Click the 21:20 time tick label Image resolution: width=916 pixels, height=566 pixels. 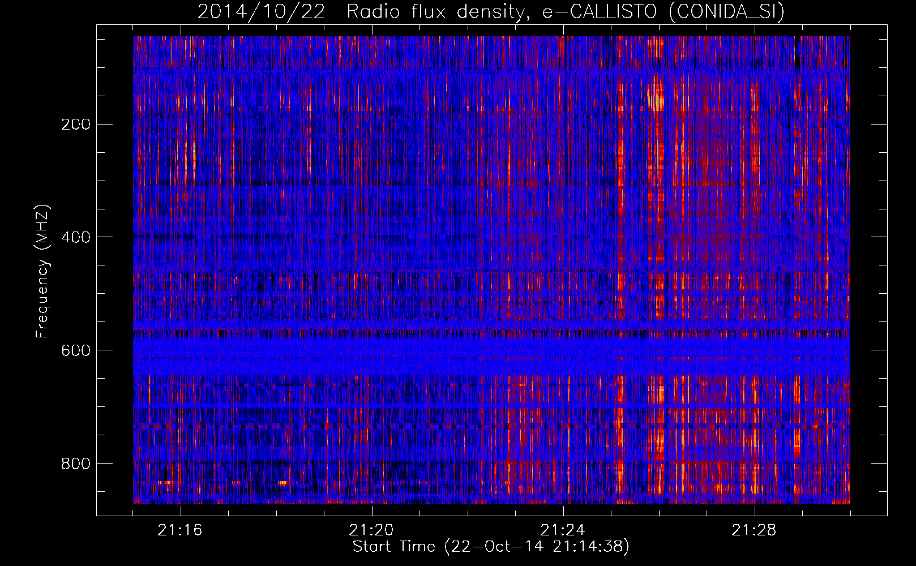point(371,530)
